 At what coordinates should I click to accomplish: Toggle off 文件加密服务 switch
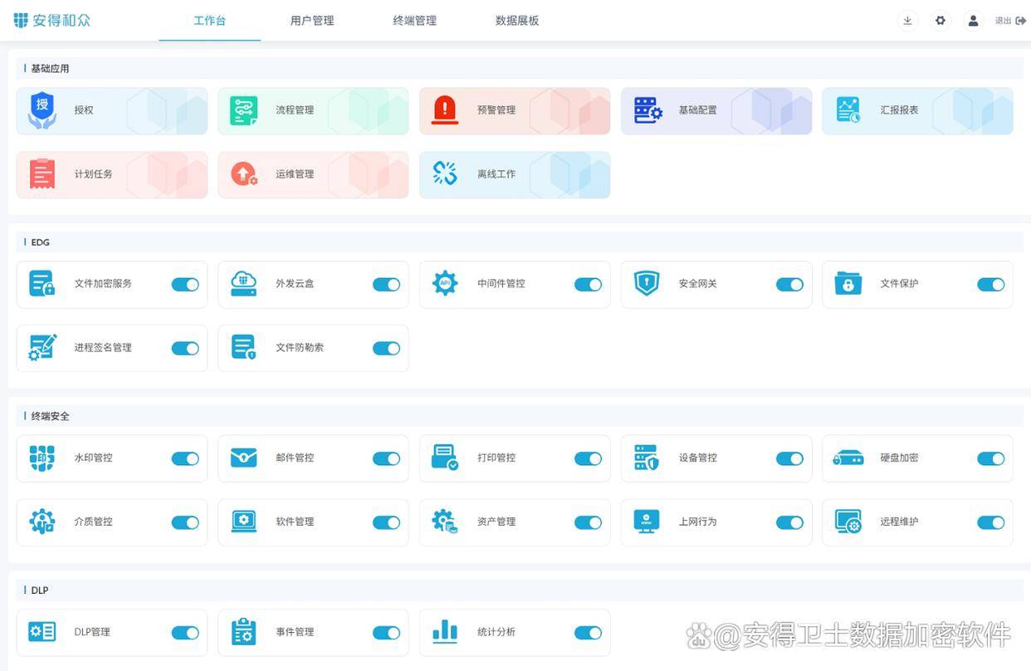tap(185, 285)
